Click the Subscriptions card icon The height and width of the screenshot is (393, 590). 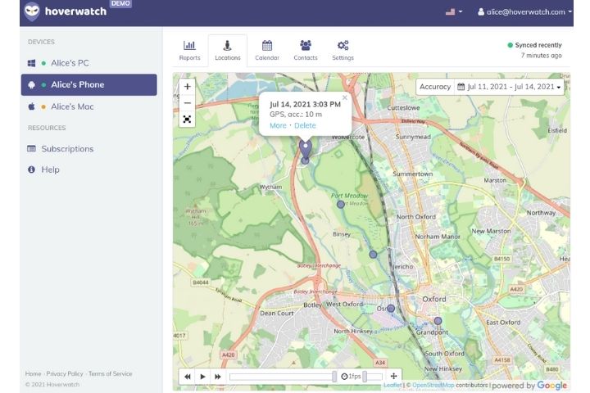click(32, 149)
